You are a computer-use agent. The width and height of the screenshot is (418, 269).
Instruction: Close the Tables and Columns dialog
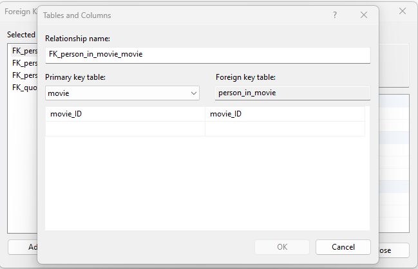pos(364,15)
